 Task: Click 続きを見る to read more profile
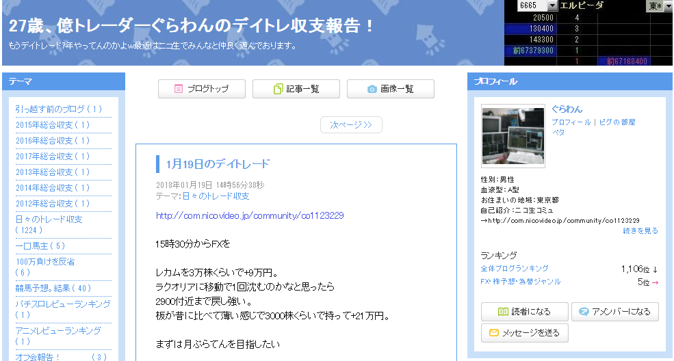640,231
